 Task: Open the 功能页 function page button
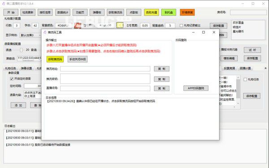pyautogui.click(x=80, y=13)
